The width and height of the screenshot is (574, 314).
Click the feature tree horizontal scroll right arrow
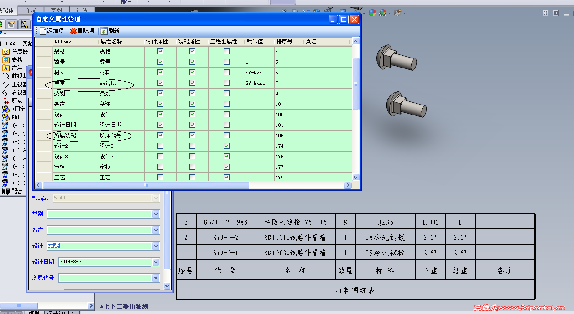(x=90, y=305)
